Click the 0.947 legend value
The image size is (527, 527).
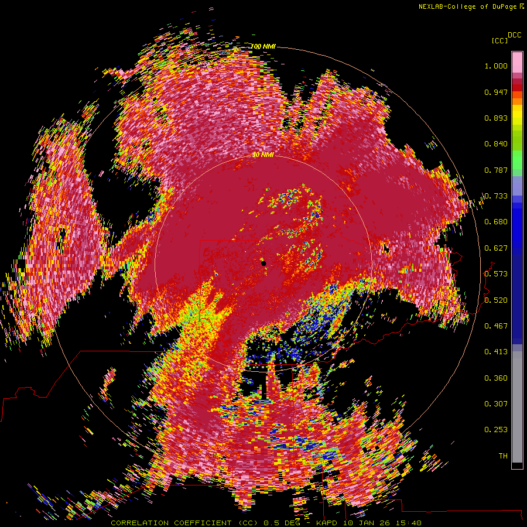coord(496,92)
